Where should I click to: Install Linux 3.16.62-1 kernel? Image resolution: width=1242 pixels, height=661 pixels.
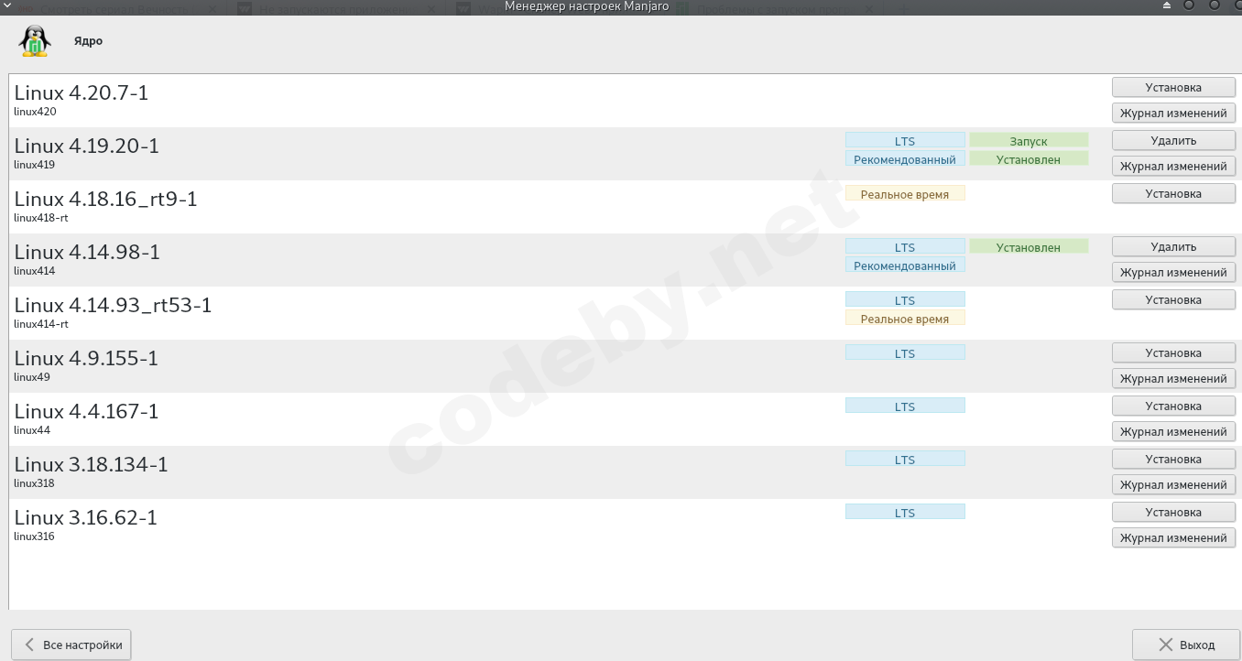1173,513
